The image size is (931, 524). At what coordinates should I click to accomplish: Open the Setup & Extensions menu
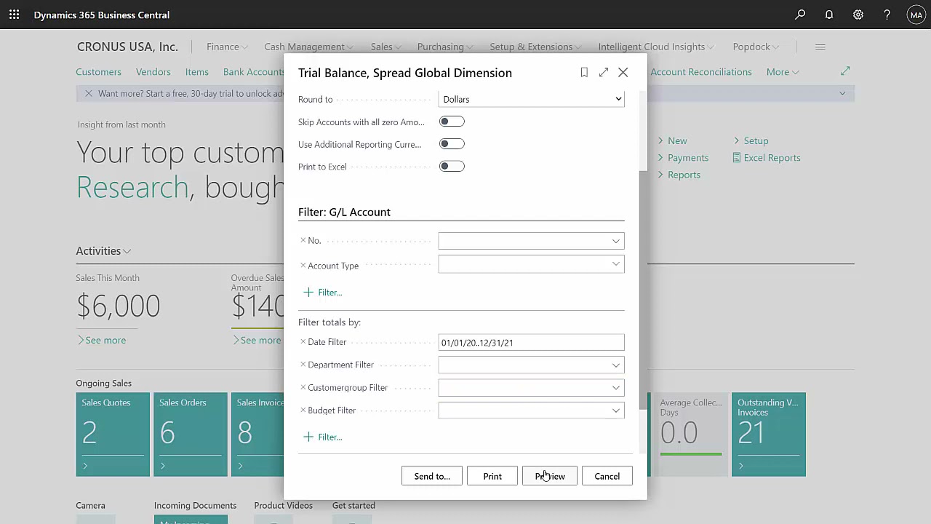point(535,47)
